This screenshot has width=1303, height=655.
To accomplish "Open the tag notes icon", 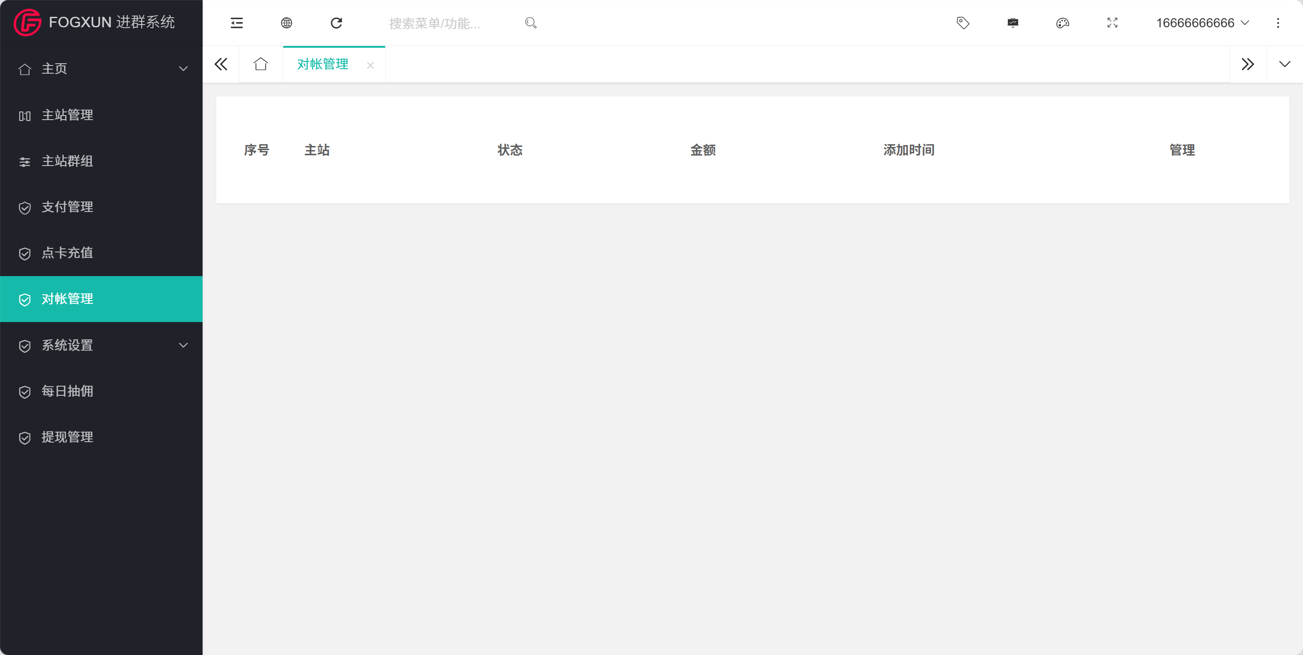I will 963,23.
